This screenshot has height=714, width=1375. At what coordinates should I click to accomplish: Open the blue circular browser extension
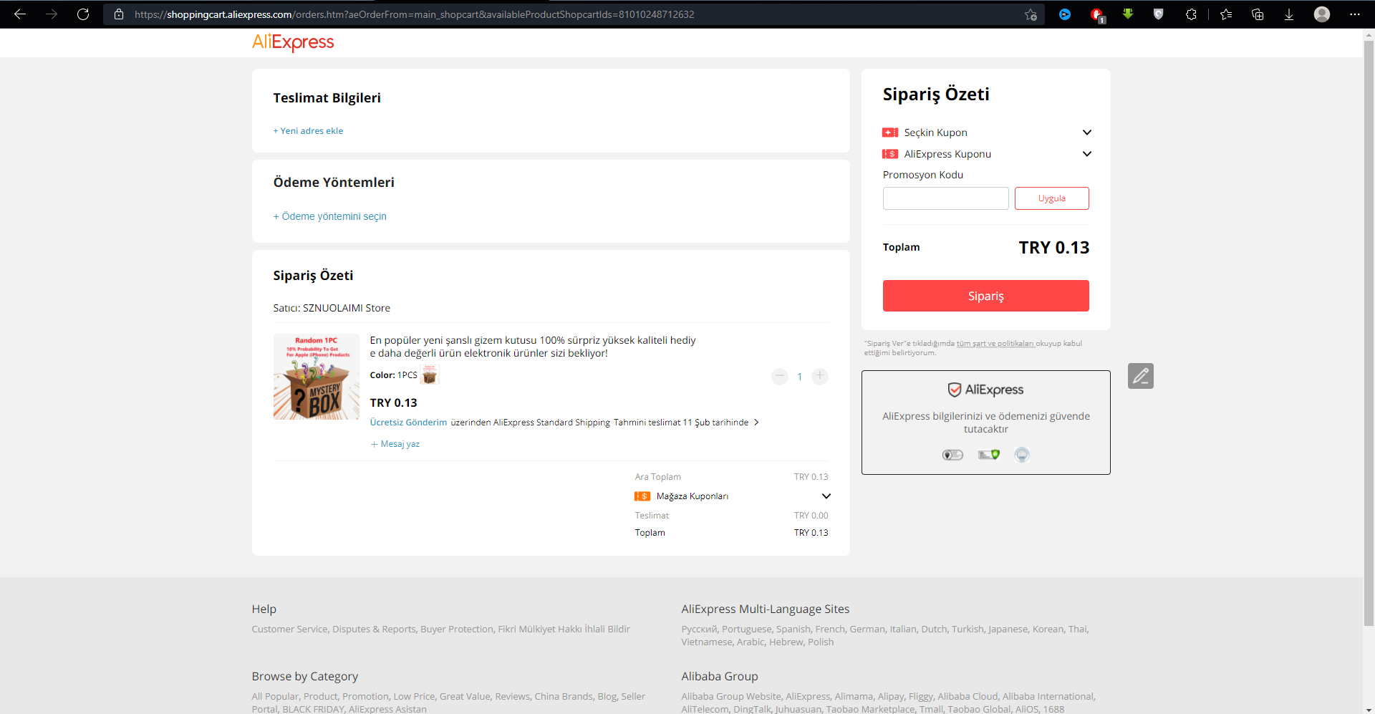click(x=1065, y=14)
